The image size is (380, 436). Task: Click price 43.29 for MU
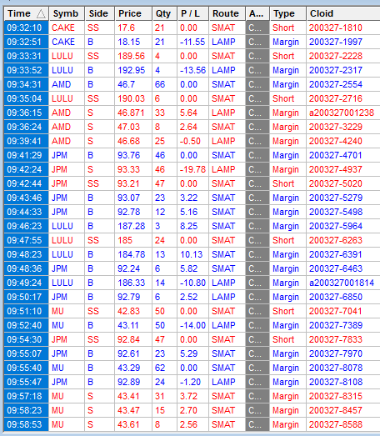click(x=128, y=368)
